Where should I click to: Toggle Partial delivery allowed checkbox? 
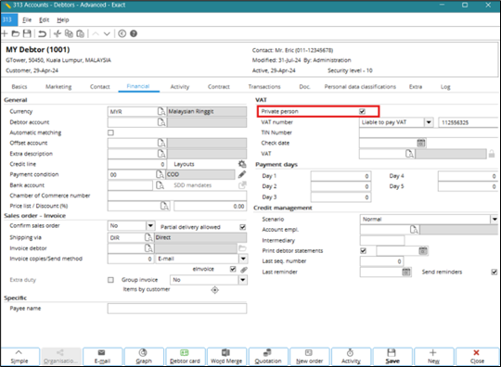click(242, 227)
